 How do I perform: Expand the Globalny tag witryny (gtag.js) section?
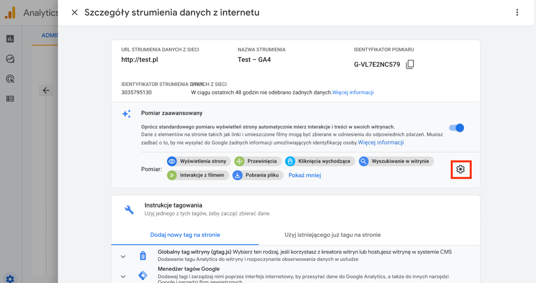123,256
